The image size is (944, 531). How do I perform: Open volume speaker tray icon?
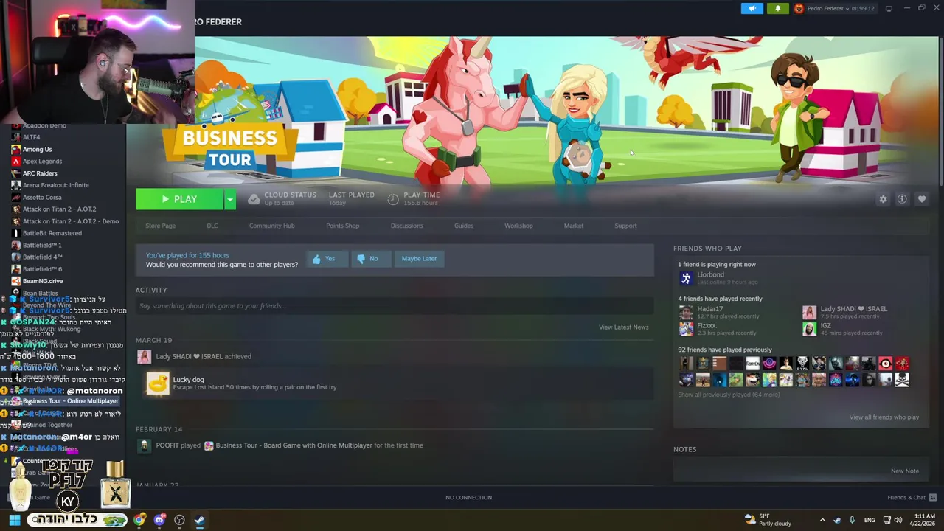[x=898, y=520]
